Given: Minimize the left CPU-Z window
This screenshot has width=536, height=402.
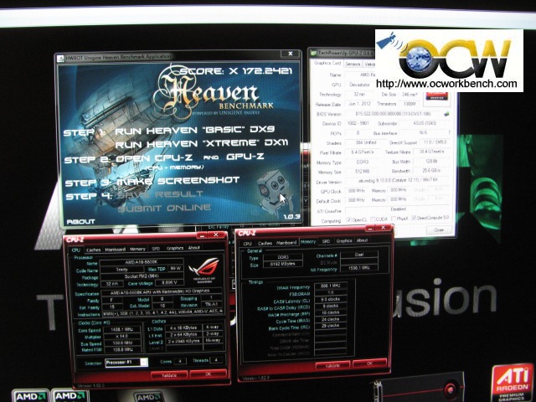Looking at the screenshot, I should [x=202, y=235].
